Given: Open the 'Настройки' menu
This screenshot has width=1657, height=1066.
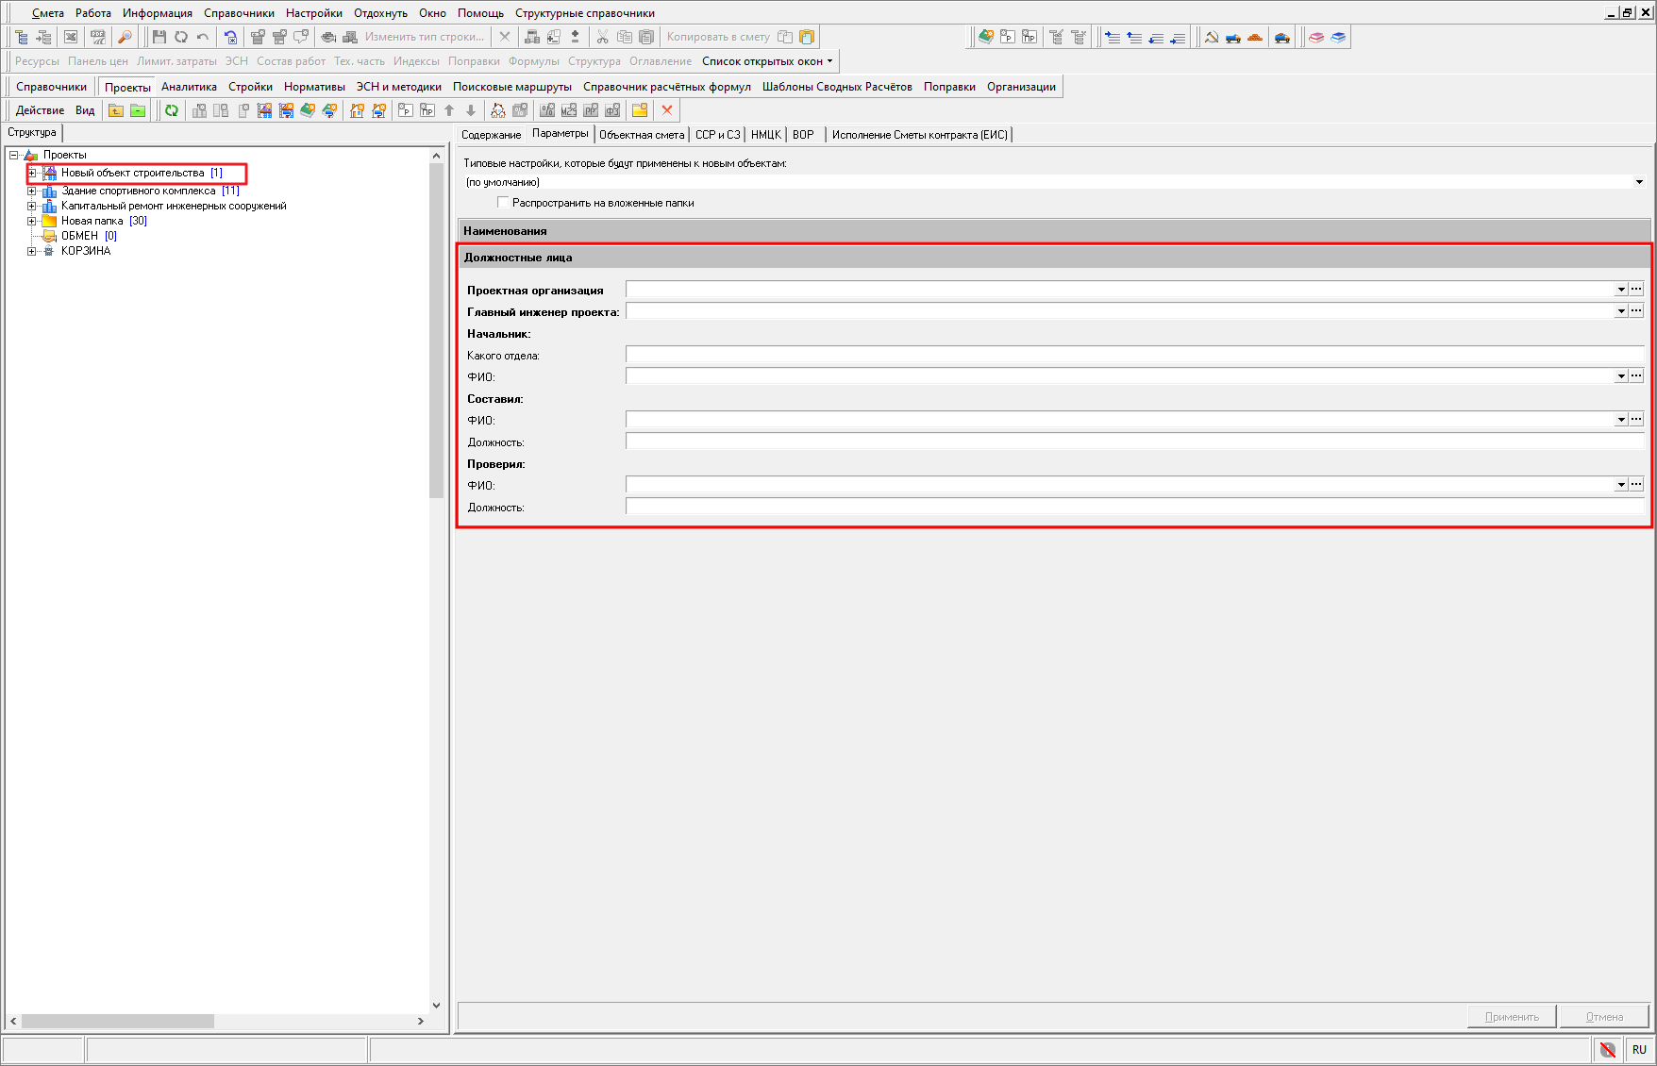Looking at the screenshot, I should point(313,13).
